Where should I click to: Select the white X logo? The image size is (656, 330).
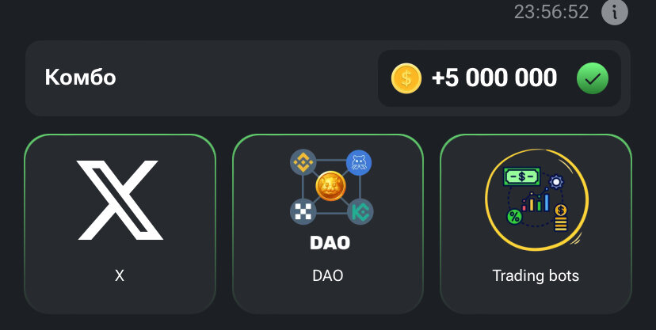pyautogui.click(x=120, y=200)
